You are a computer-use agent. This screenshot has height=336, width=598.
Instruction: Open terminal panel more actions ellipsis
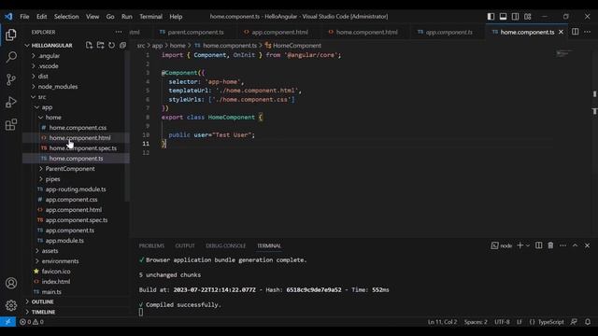click(562, 245)
